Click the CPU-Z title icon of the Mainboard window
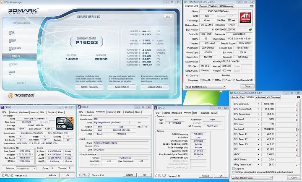Screen dimensions: 302x182 tap(79, 107)
